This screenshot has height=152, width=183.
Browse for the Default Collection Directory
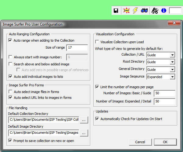click(84, 120)
